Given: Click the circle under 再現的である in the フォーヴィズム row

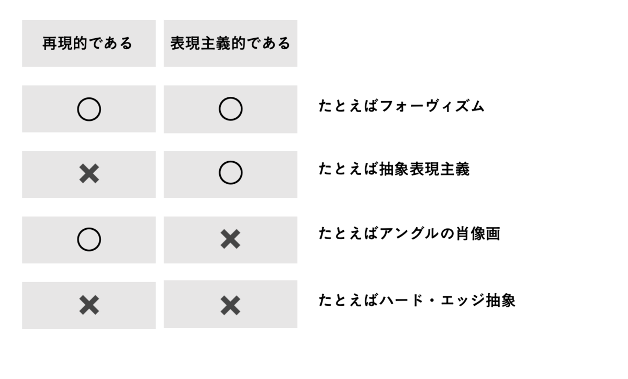Looking at the screenshot, I should pyautogui.click(x=89, y=109).
